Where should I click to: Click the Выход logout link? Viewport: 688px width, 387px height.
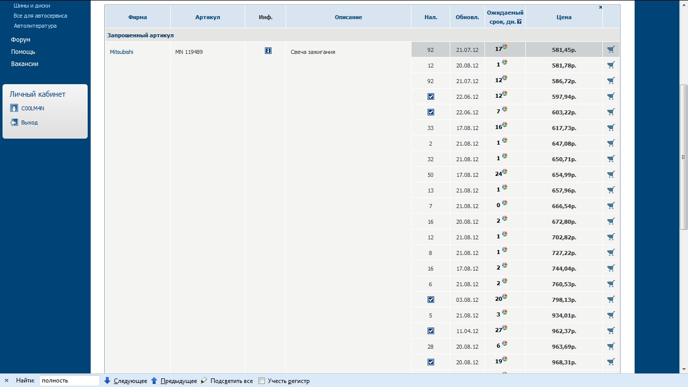(x=29, y=122)
